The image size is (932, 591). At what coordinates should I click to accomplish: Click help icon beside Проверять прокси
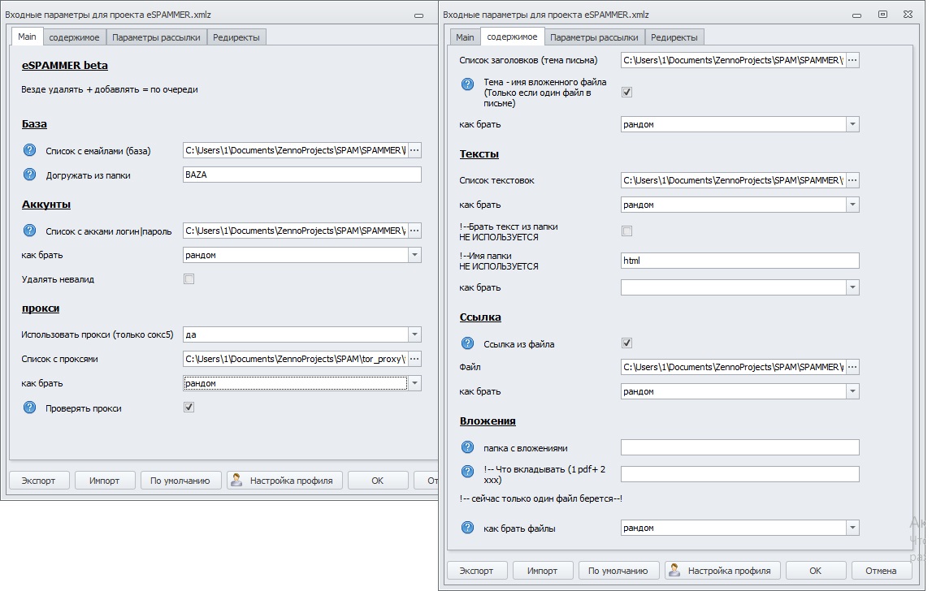click(30, 408)
